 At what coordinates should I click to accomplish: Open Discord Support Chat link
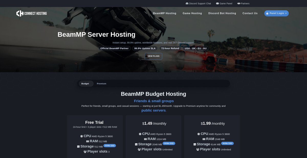click(198, 4)
